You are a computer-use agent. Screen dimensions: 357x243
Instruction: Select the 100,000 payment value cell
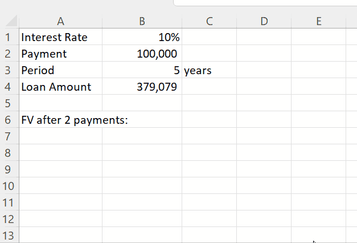pos(142,54)
